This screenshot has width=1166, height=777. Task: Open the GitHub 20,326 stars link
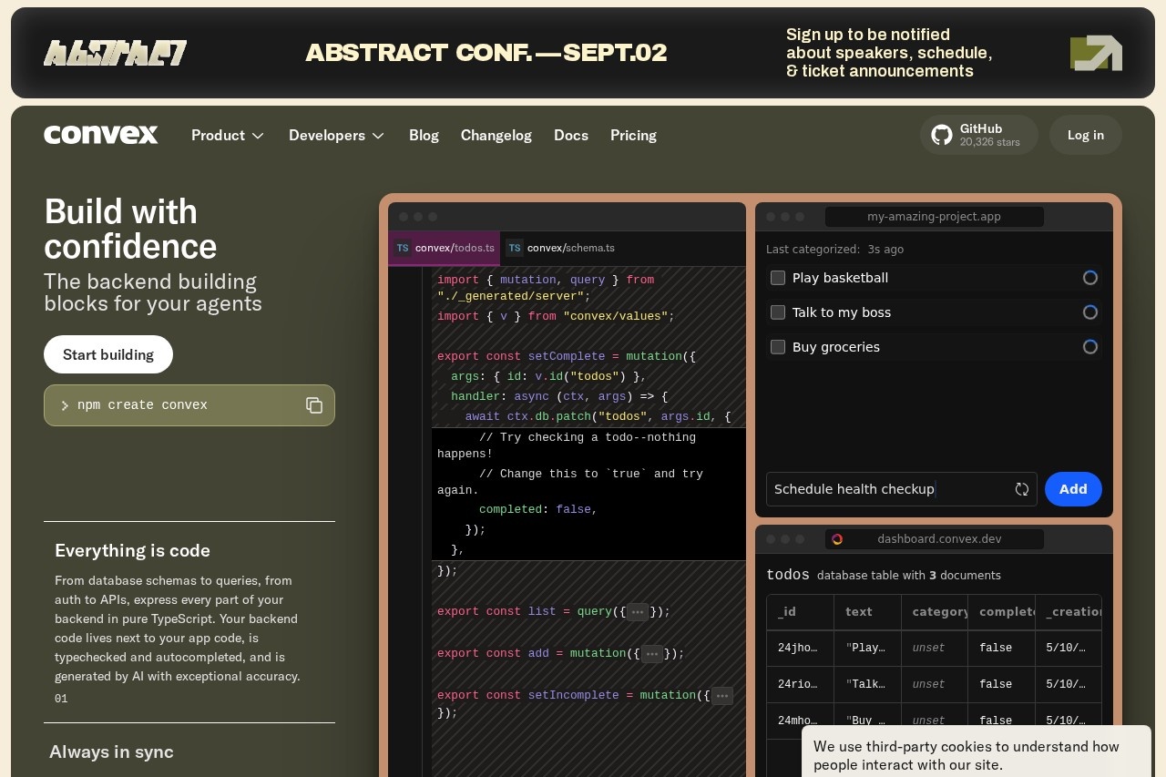[979, 135]
